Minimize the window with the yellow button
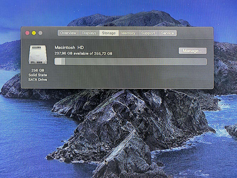This screenshot has height=178, width=237. tap(34, 33)
